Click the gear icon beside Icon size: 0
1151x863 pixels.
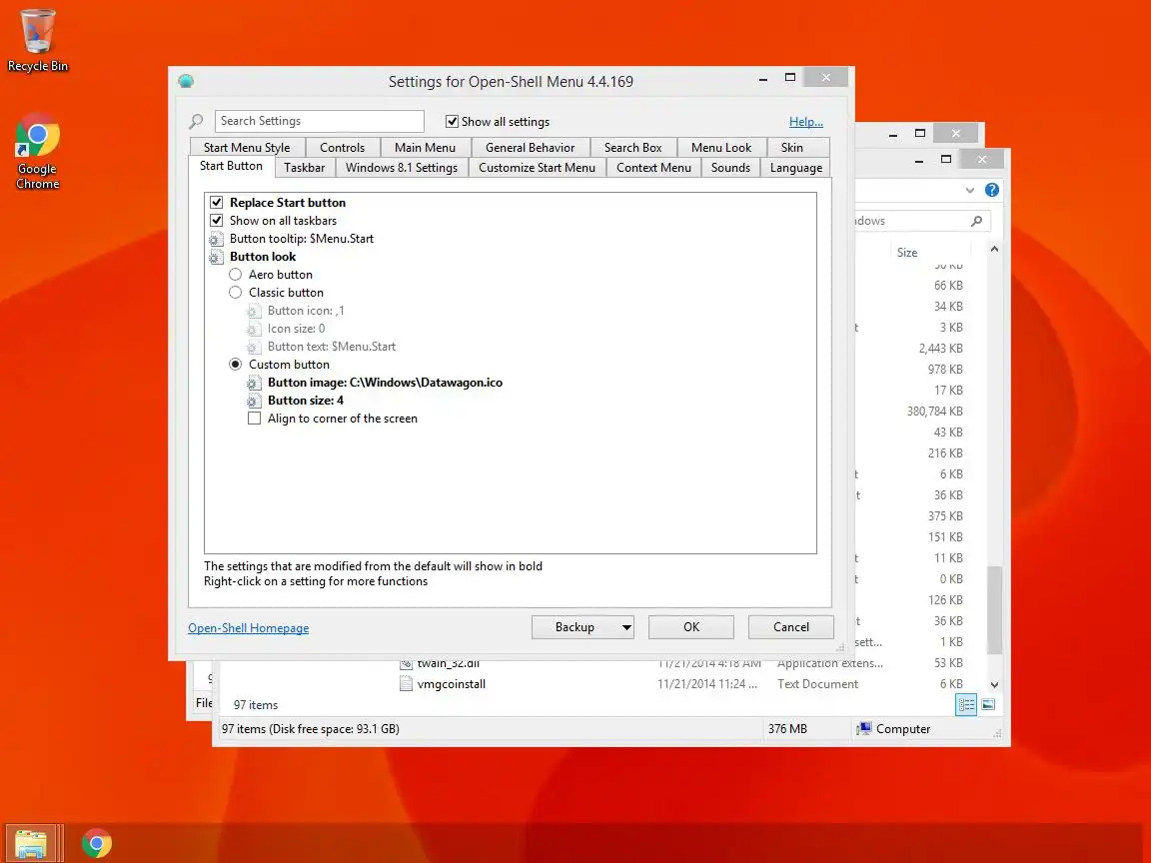pos(254,329)
